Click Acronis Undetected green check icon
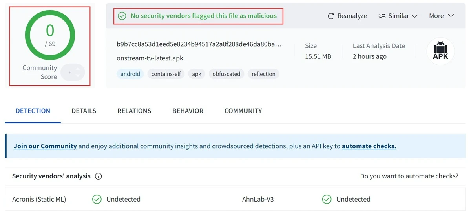Viewport: 471px width, 211px height. tap(97, 199)
